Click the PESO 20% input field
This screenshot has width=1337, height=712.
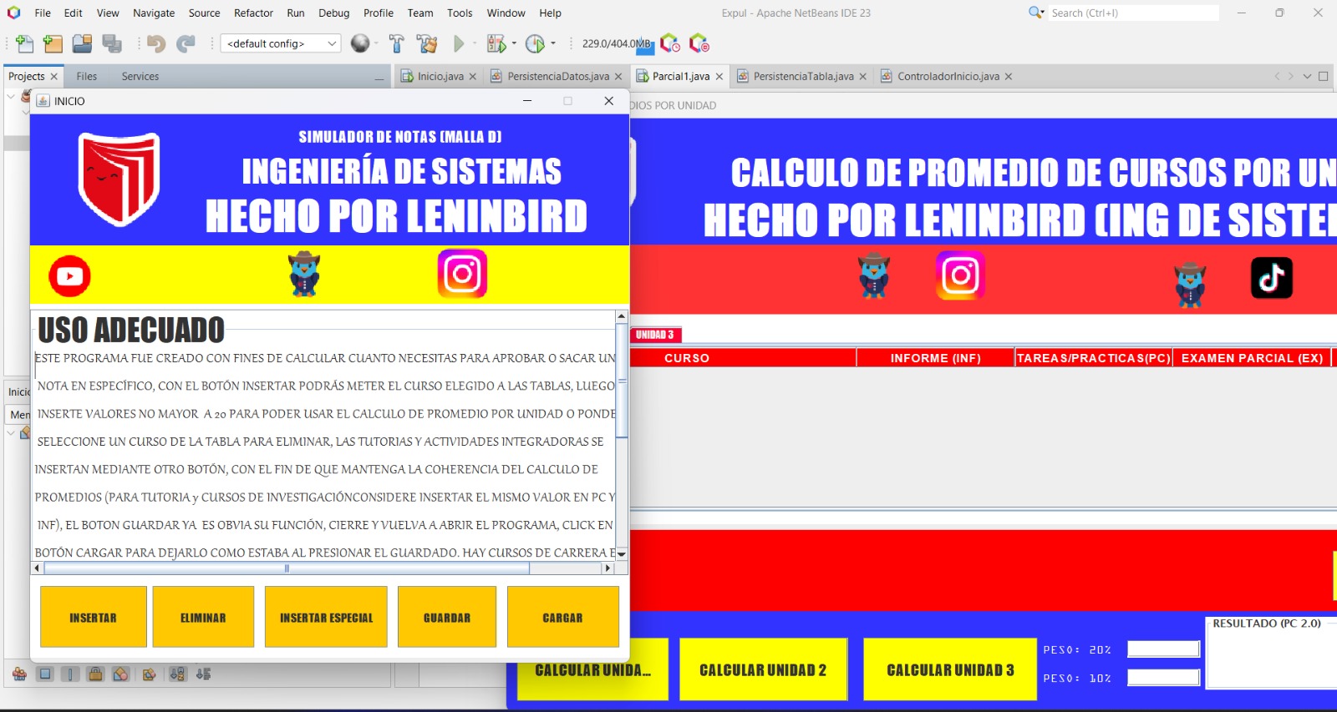pyautogui.click(x=1163, y=649)
